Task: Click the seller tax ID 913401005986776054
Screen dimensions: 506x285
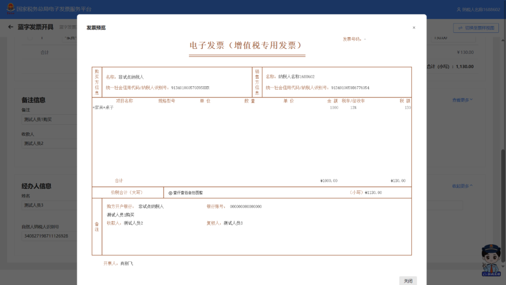Action: pyautogui.click(x=350, y=88)
